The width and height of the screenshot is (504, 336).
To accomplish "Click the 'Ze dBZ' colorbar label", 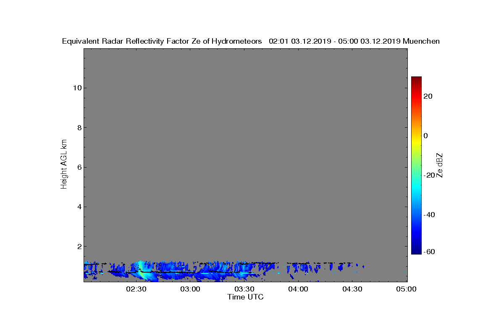I will click(440, 165).
